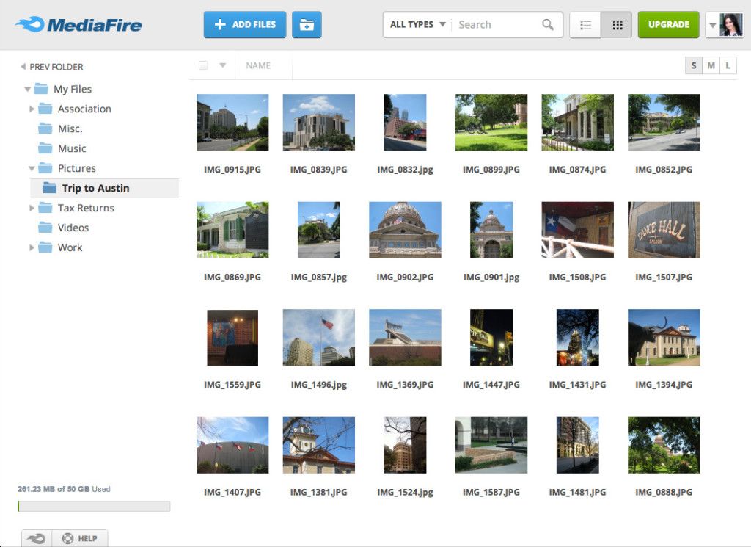Viewport: 751px width, 547px height.
Task: Open the ALL TYPES filter dropdown
Action: tap(417, 24)
